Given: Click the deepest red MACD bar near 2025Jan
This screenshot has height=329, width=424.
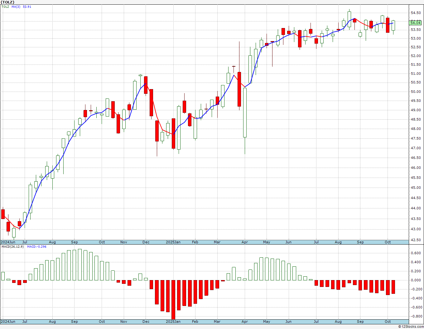Looking at the screenshot, I should point(173,300).
